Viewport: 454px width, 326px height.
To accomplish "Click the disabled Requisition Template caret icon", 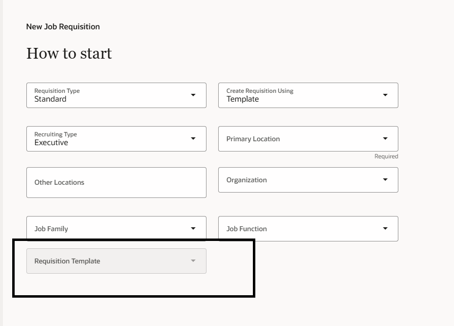I will click(192, 261).
